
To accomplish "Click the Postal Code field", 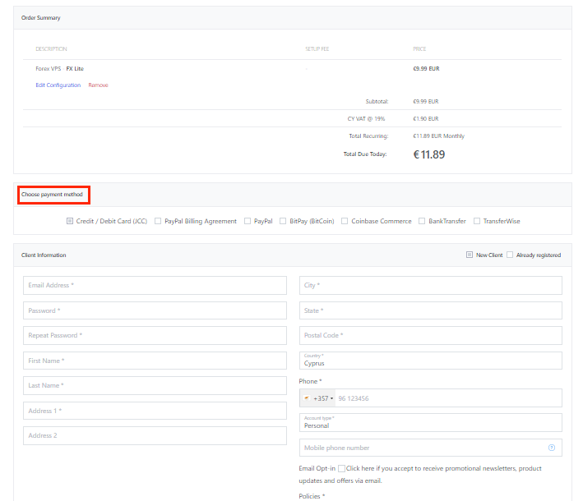I will point(431,335).
